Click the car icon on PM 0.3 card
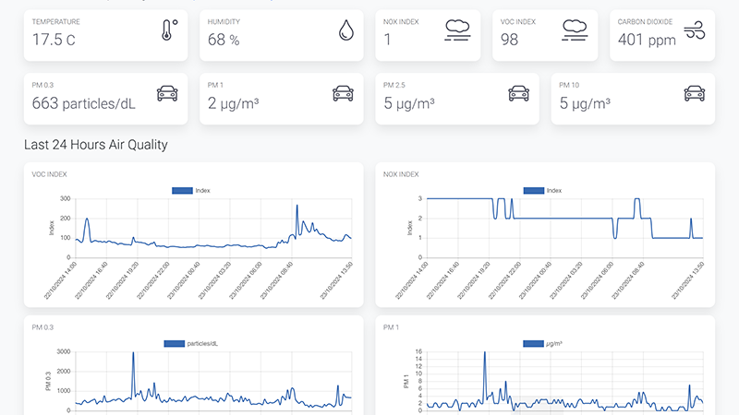The height and width of the screenshot is (415, 739). (167, 94)
